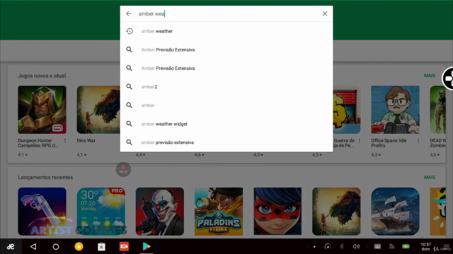
Task: Open the red screen recorder taskbar icon
Action: coord(124,246)
